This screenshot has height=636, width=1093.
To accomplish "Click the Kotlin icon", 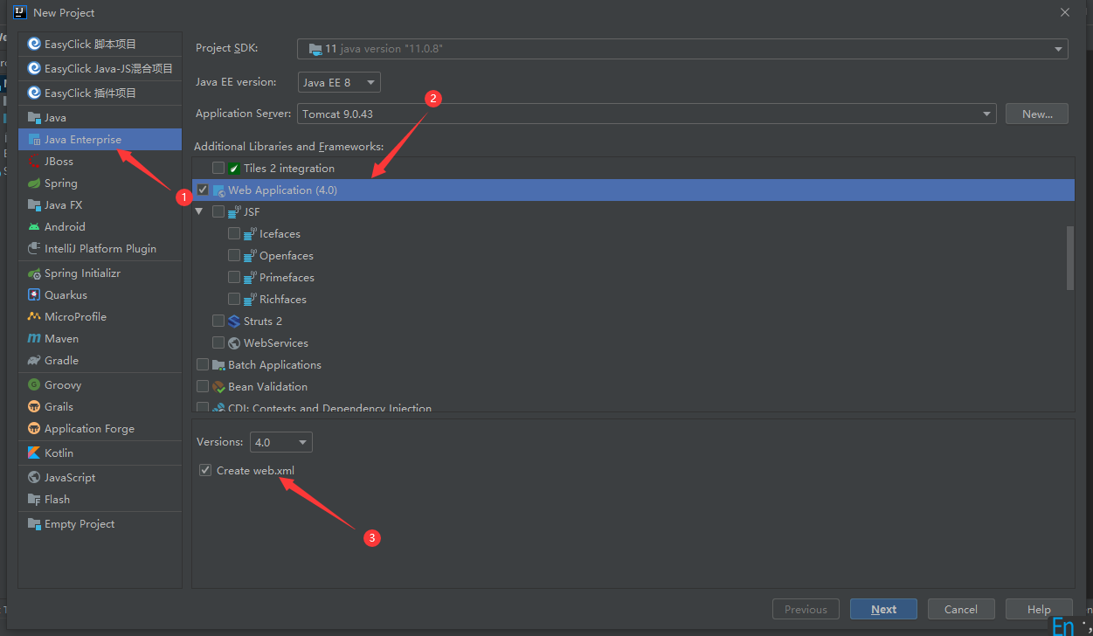I will click(x=34, y=453).
